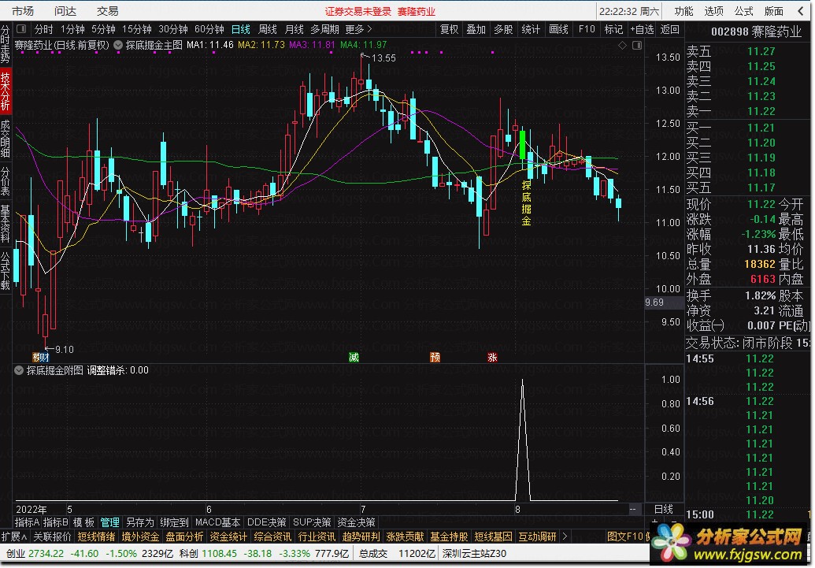
Task: Select the 指标A tab
Action: (x=27, y=522)
